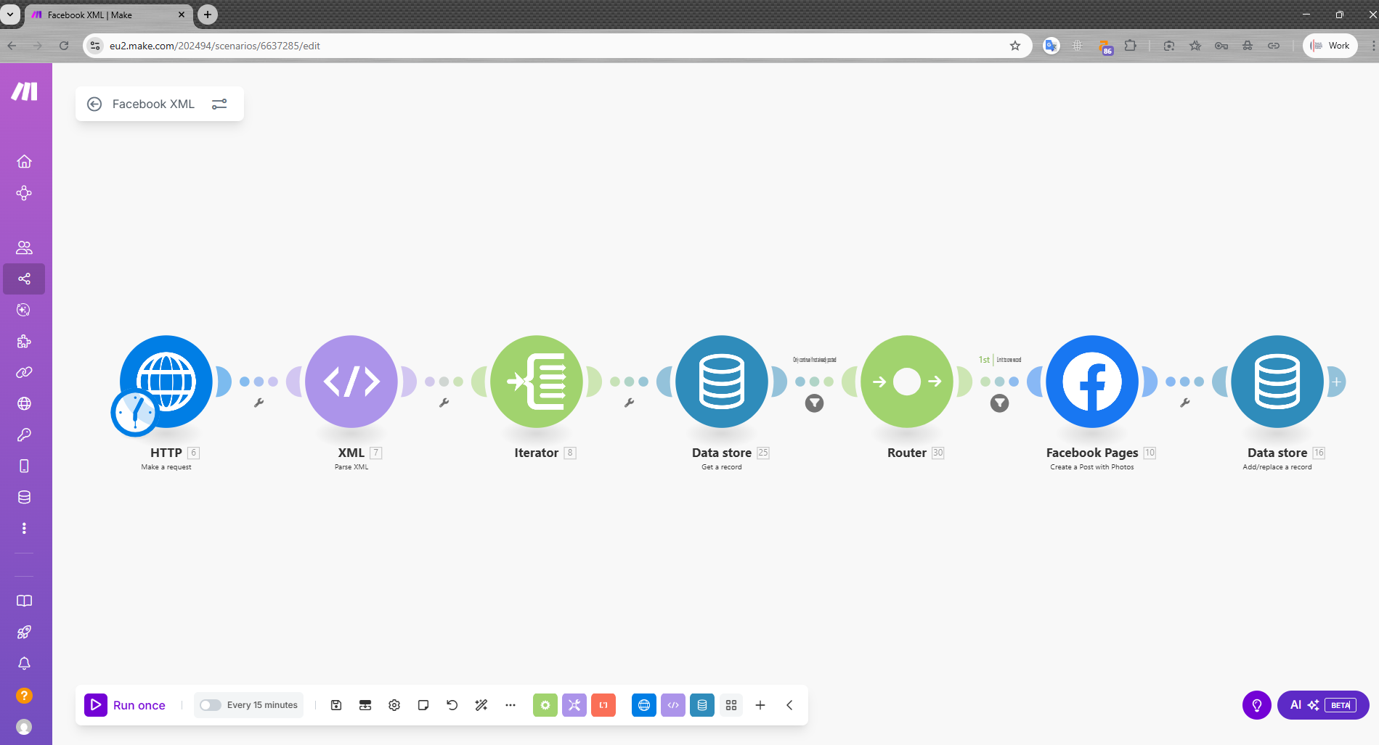The width and height of the screenshot is (1379, 745).
Task: Open the Every 15 minutes schedule settings
Action: coord(262,705)
